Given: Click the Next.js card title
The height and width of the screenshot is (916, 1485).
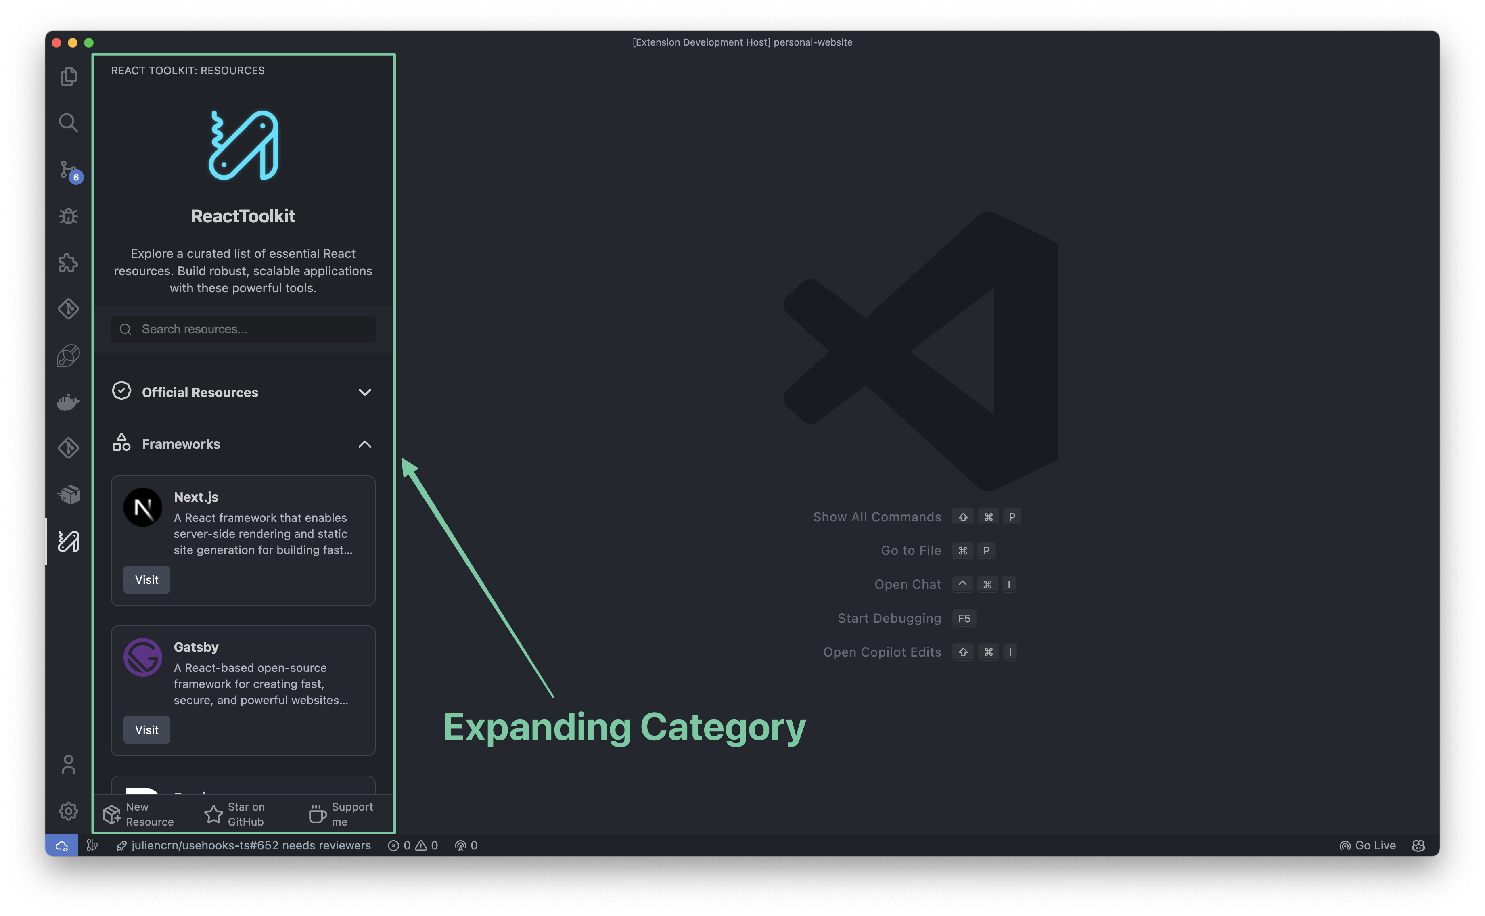Looking at the screenshot, I should point(196,497).
